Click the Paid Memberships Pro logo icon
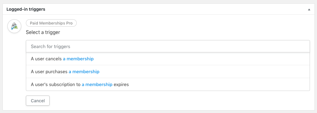Viewport: 317px width, 113px height. [14, 26]
